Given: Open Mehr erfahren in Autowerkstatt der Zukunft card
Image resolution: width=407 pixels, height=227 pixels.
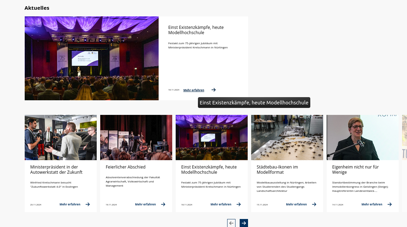Looking at the screenshot, I should (70, 204).
